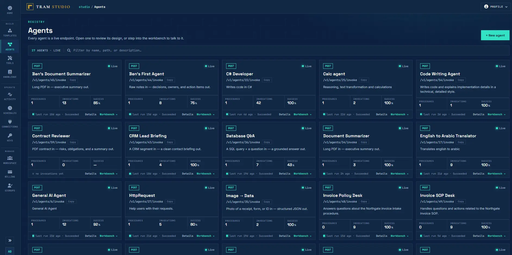Click the New agent button
Image resolution: width=512 pixels, height=255 pixels.
[495, 35]
